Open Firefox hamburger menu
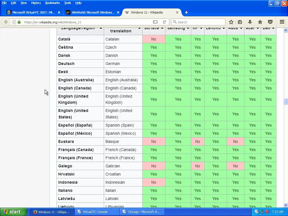This screenshot has width=288, height=216. pos(282,22)
